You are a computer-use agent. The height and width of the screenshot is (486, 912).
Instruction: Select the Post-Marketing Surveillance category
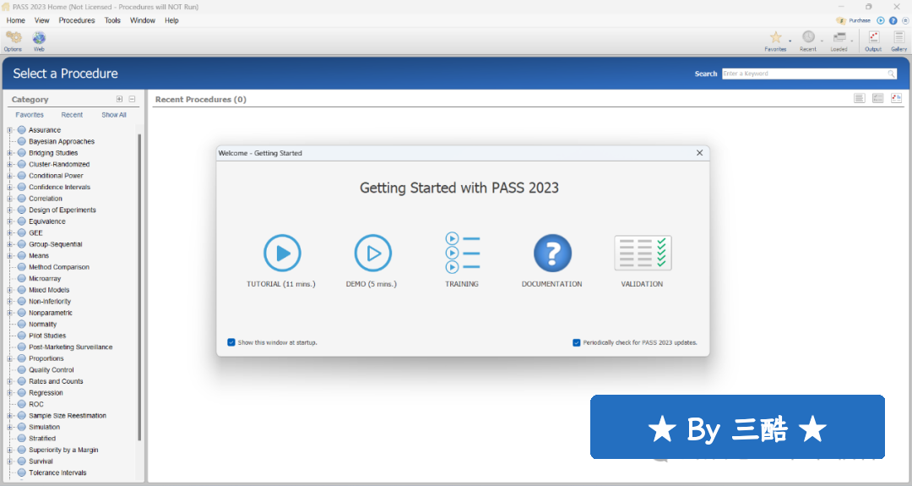coord(70,347)
